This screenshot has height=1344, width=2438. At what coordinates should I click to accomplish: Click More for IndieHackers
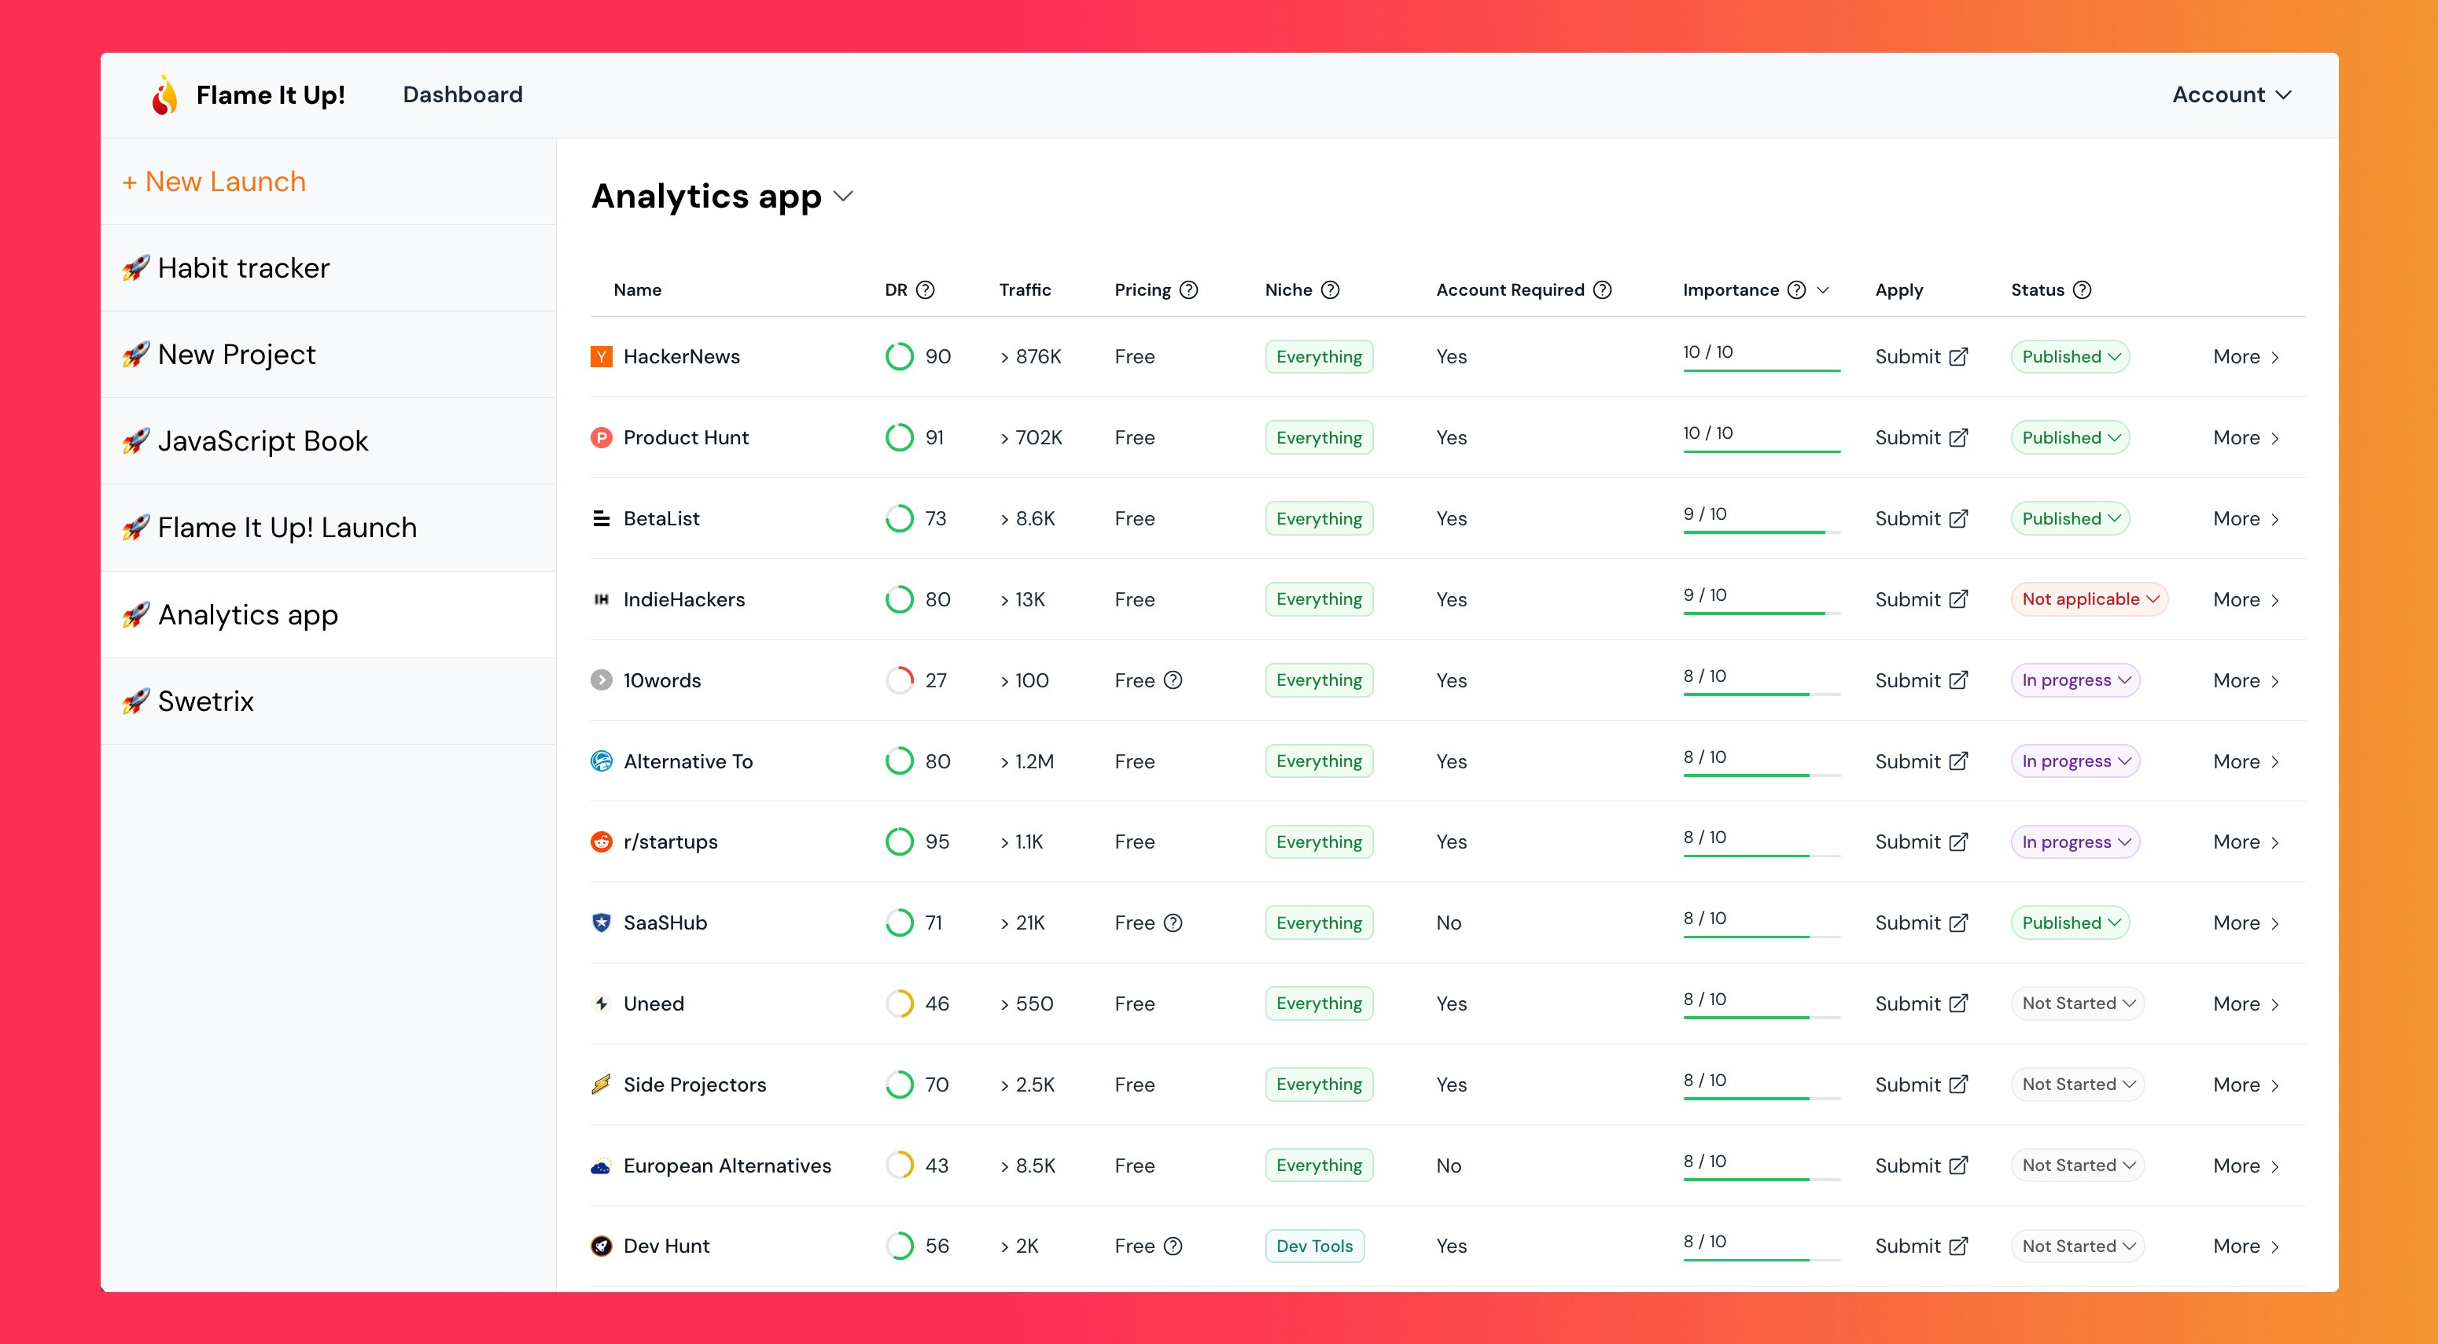tap(2246, 599)
